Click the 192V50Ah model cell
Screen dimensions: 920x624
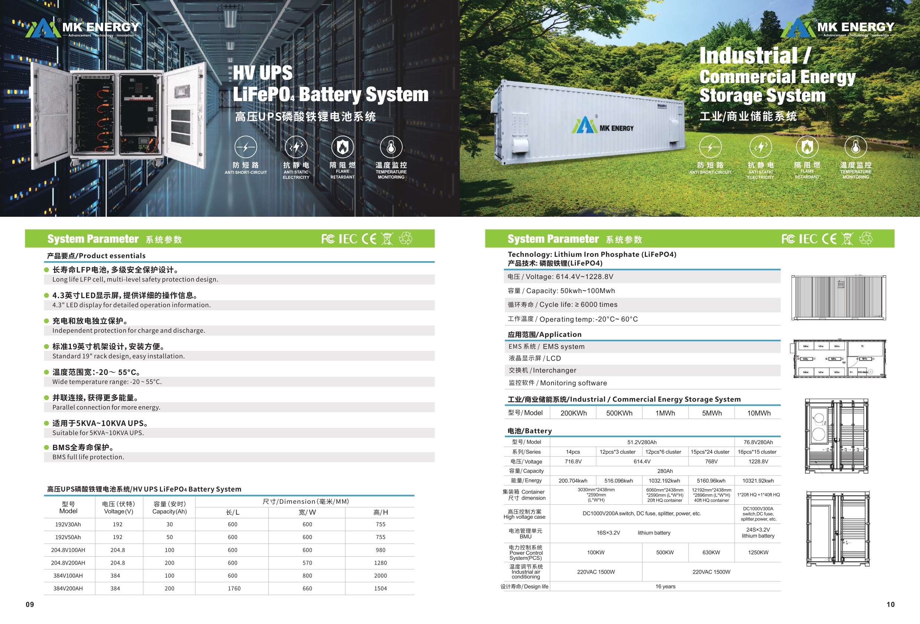pos(68,537)
